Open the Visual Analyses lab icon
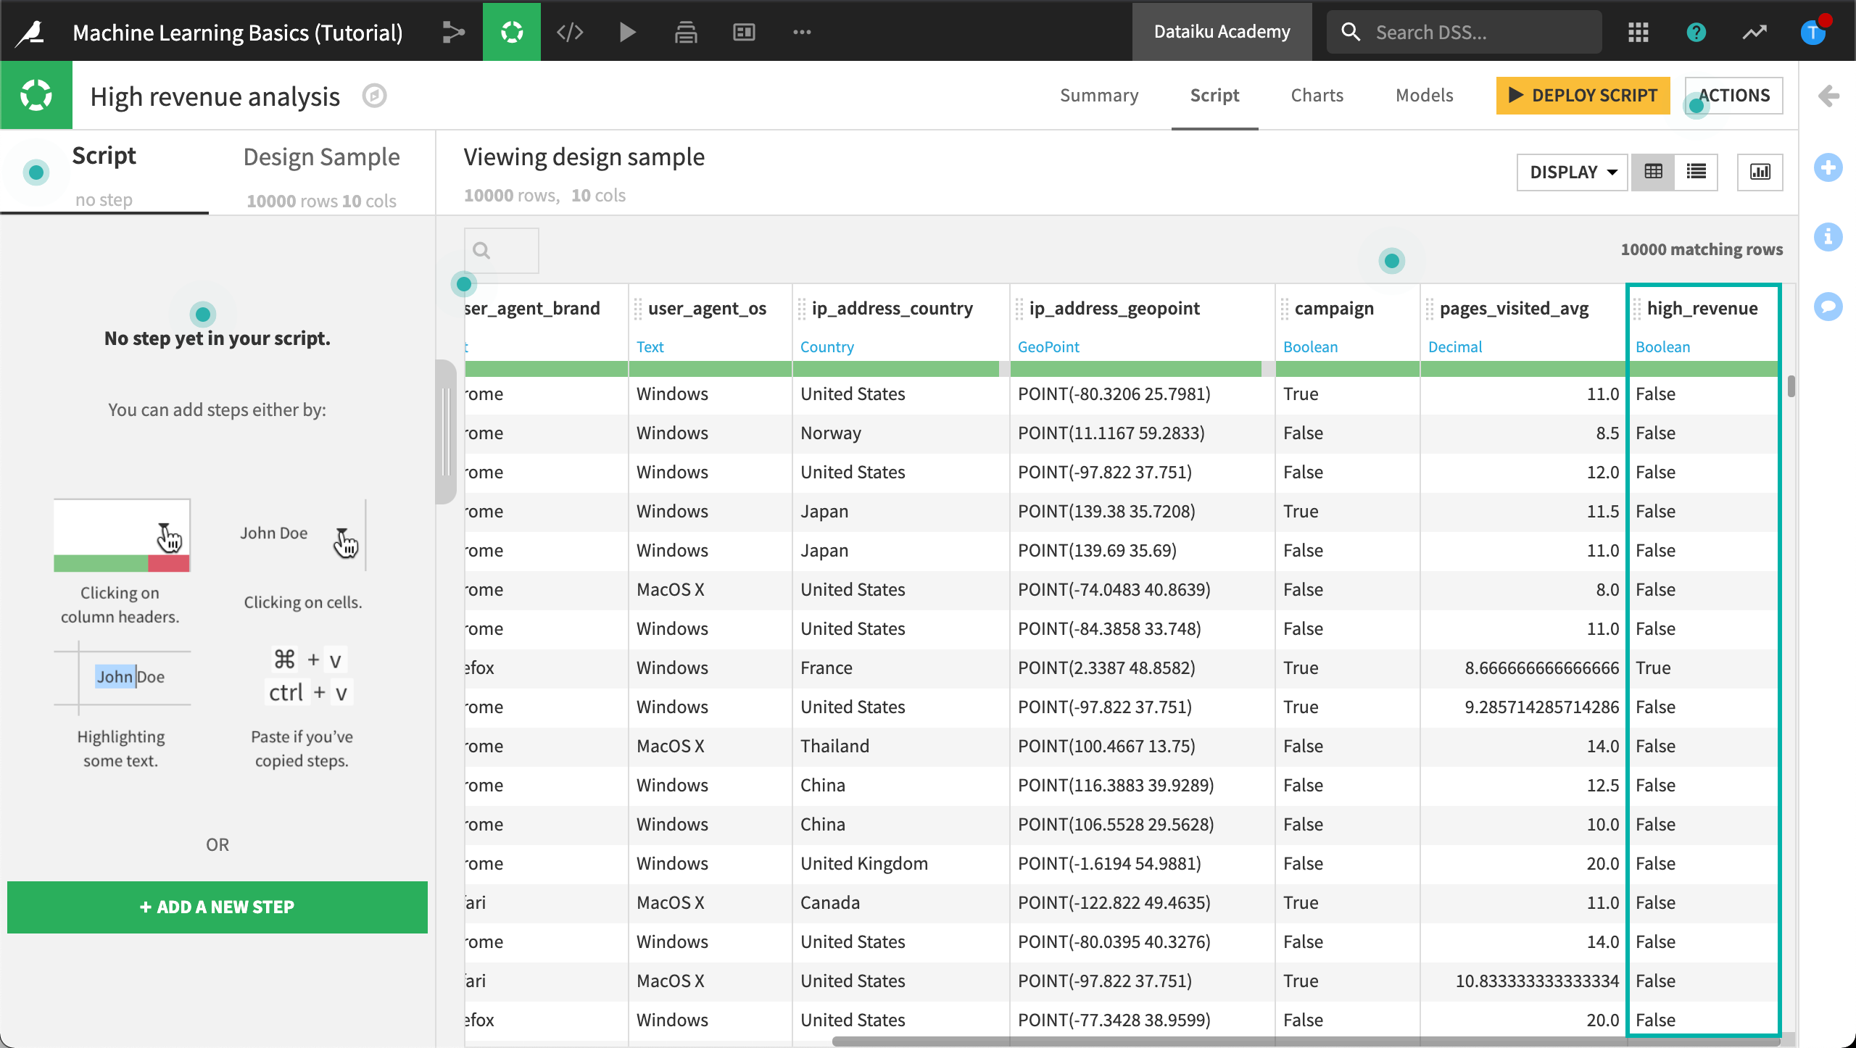 tap(512, 32)
